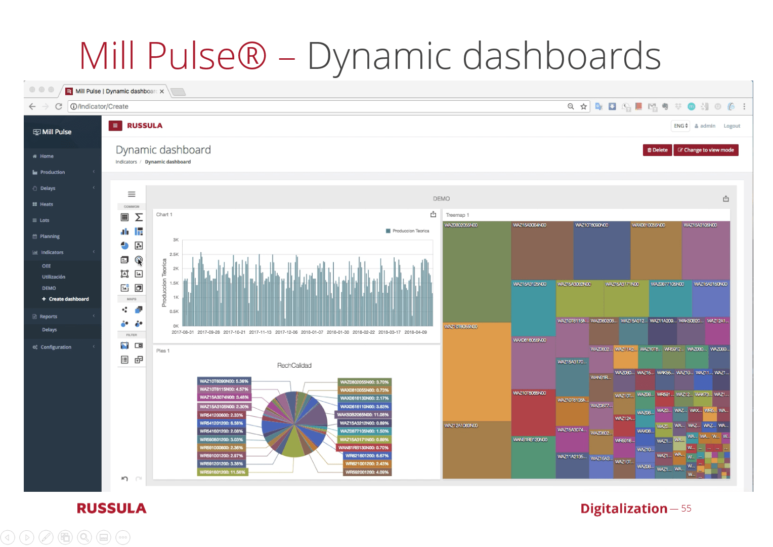Screen dimensions: 773x547
Task: Add the dropdown filter widget
Action: click(139, 345)
